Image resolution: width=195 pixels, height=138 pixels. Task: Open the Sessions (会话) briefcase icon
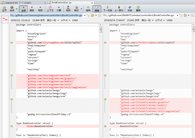[12, 9]
